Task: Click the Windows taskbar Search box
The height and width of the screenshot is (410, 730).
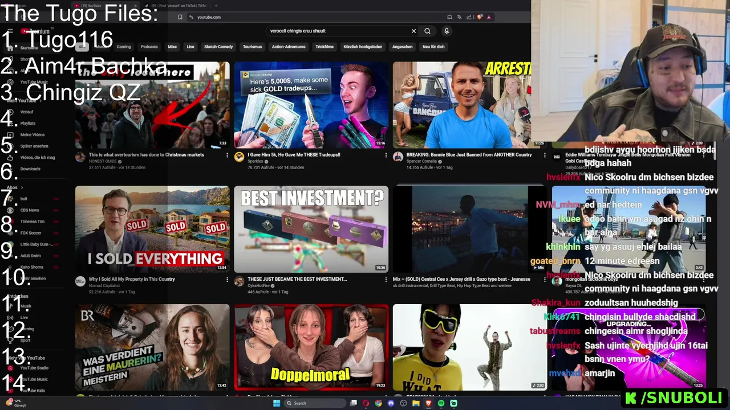Action: (x=315, y=403)
